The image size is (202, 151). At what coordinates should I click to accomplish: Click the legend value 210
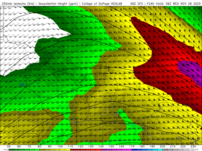[x=173, y=146]
